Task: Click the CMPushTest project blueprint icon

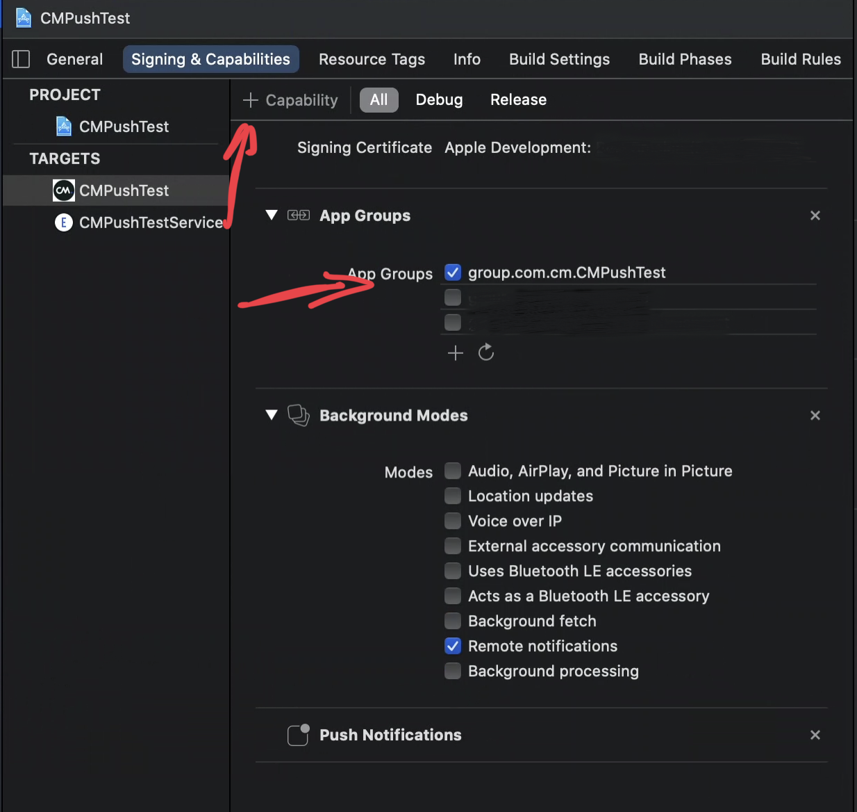Action: pyautogui.click(x=64, y=127)
